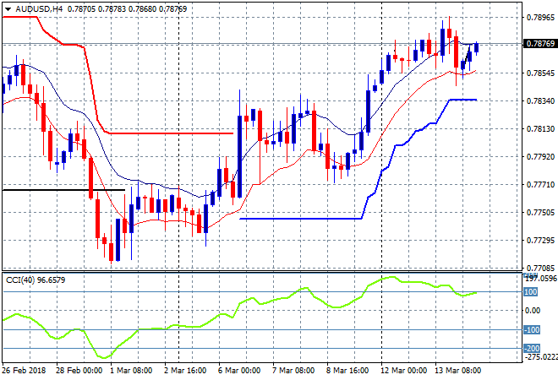Viewport: 558px width, 380px height.
Task: Click the price scale label 0.77920
Action: coord(540,157)
